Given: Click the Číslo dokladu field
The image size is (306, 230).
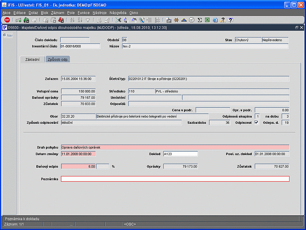Looking at the screenshot, I should [x=75, y=40].
